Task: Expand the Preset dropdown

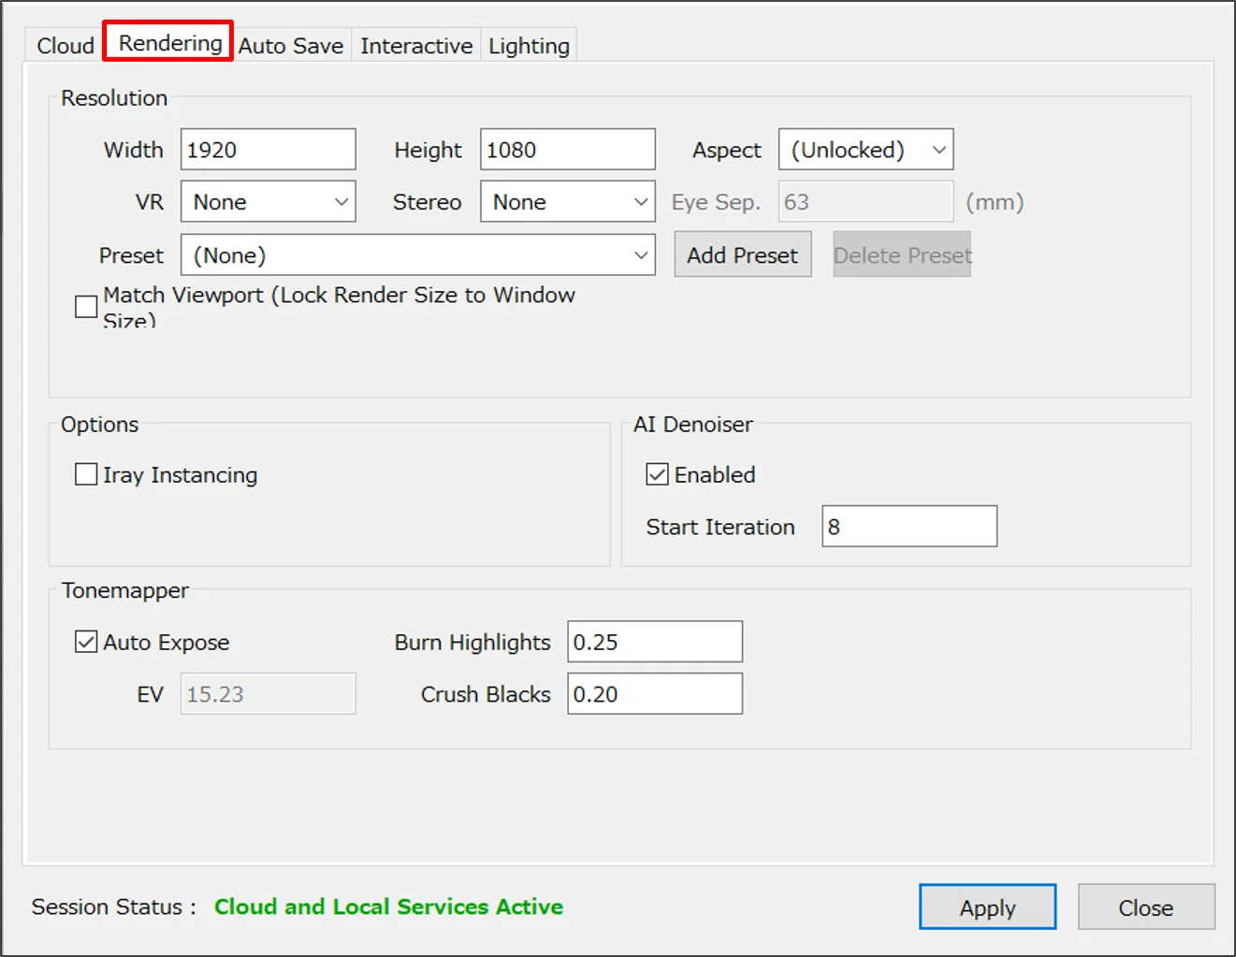Action: 417,255
